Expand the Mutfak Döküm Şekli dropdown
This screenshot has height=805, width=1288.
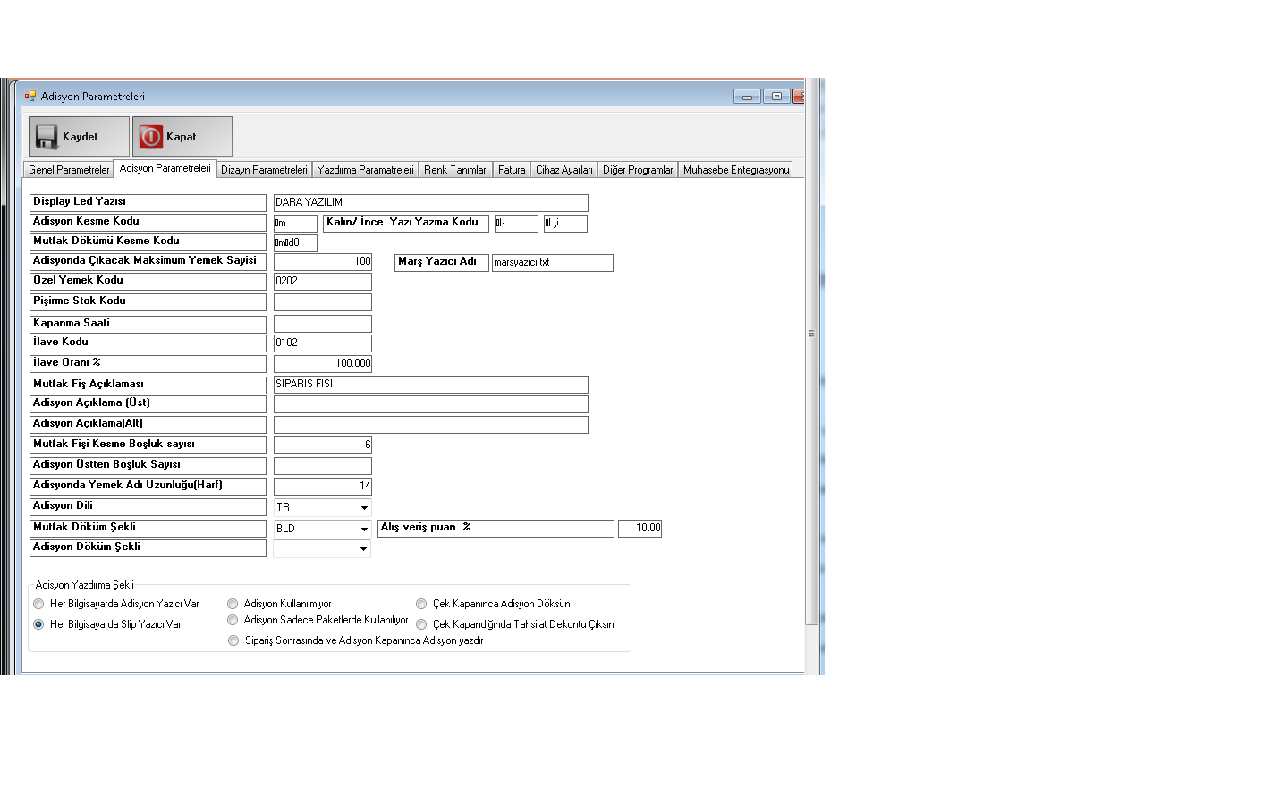point(364,529)
